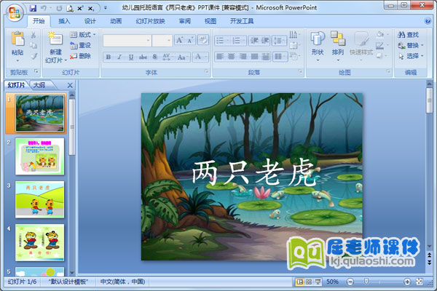Save the presentation via quick access toolbar

33,8
